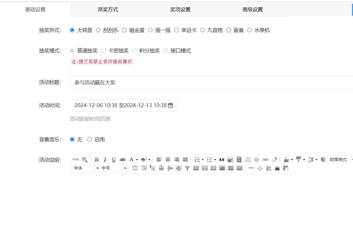The height and width of the screenshot is (232, 353).
Task: Clear formatting with eraser icon
Action: click(274, 160)
